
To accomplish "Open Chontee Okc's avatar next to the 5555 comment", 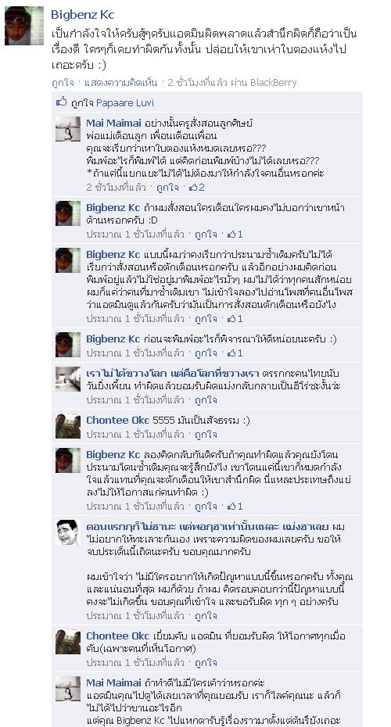I will click(68, 426).
